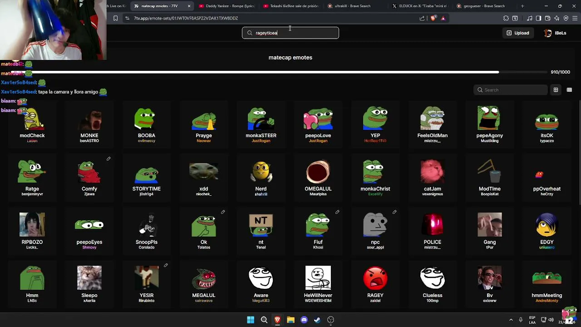Viewport: 581px width, 327px height.
Task: Switch to the geoguesser - Brave Search tab
Action: (x=485, y=6)
